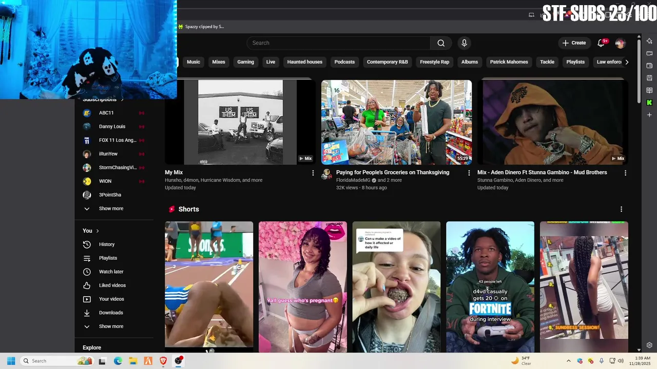Open Brave browser from taskbar
This screenshot has height=369, width=657.
pyautogui.click(x=163, y=361)
